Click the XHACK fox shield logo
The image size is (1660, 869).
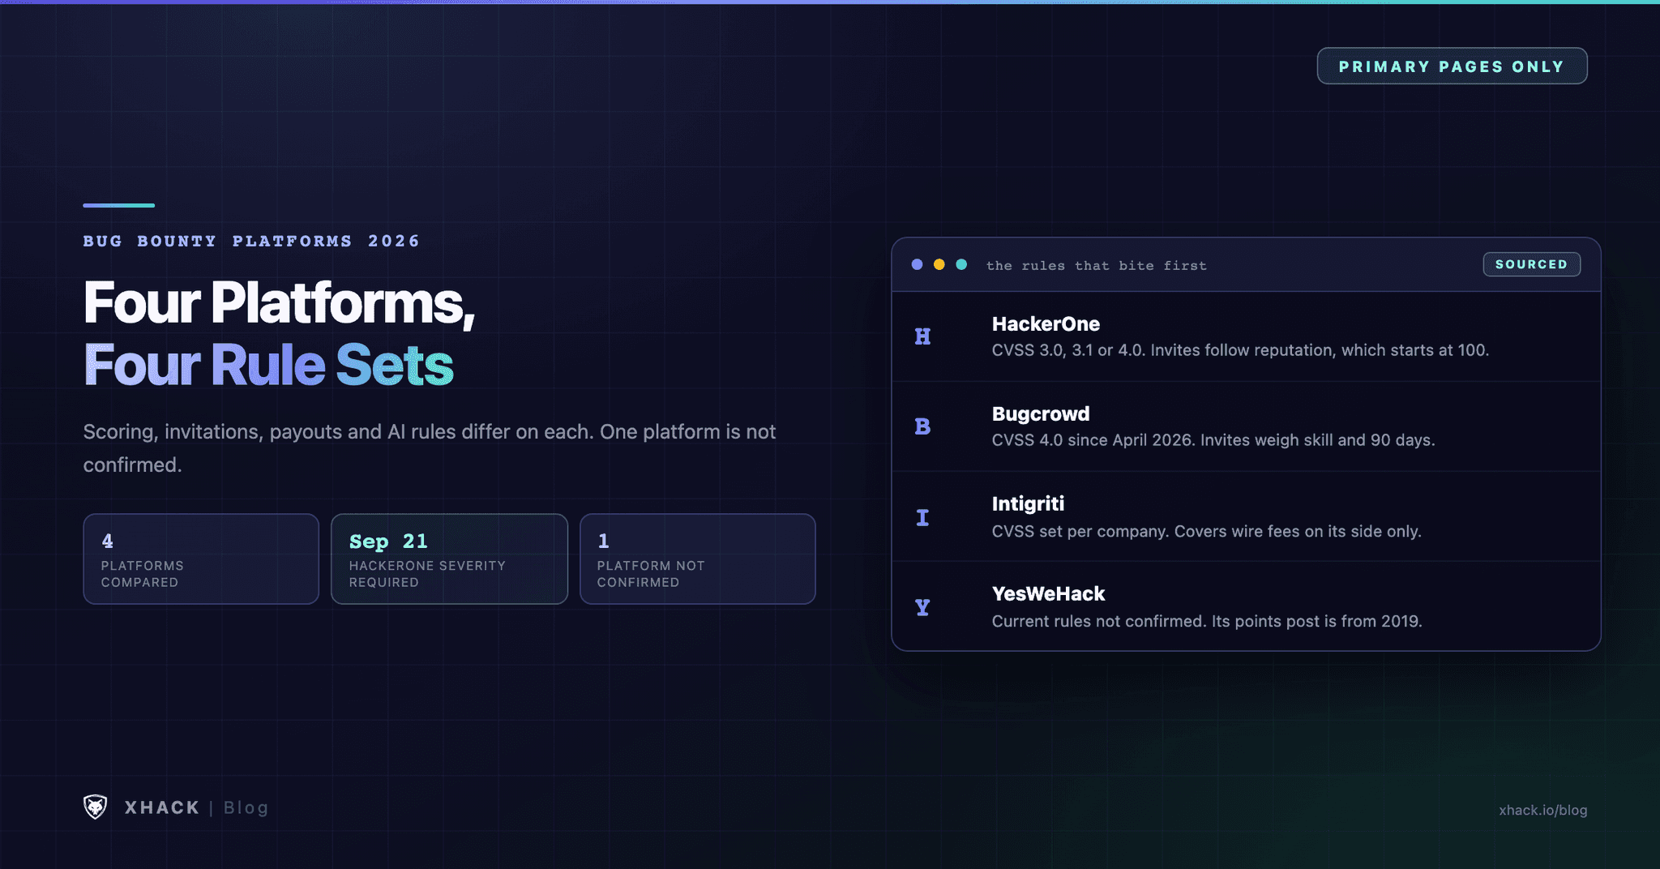pyautogui.click(x=96, y=807)
